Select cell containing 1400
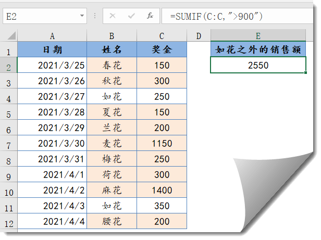This screenshot has width=321, height=240. (x=162, y=191)
